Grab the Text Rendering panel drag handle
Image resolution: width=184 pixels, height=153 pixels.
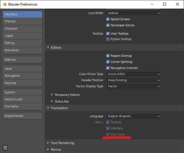[180, 143]
